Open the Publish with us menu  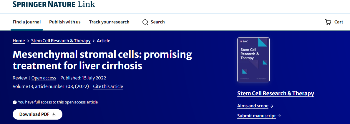[x=65, y=22]
